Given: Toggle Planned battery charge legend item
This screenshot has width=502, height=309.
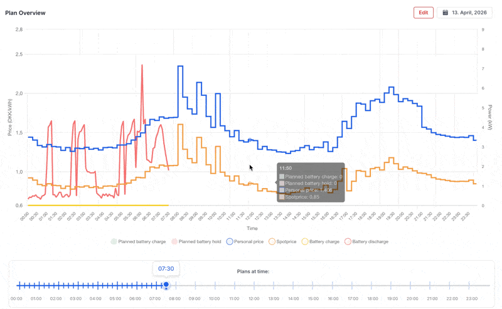Looking at the screenshot, I should tap(138, 241).
